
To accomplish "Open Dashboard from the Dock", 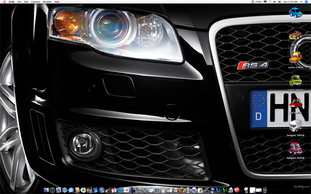I will coord(52,190).
